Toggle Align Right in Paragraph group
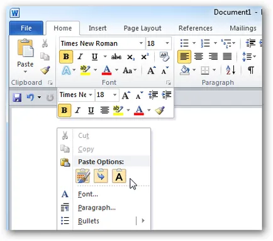The height and width of the screenshot is (241, 273). [213, 56]
